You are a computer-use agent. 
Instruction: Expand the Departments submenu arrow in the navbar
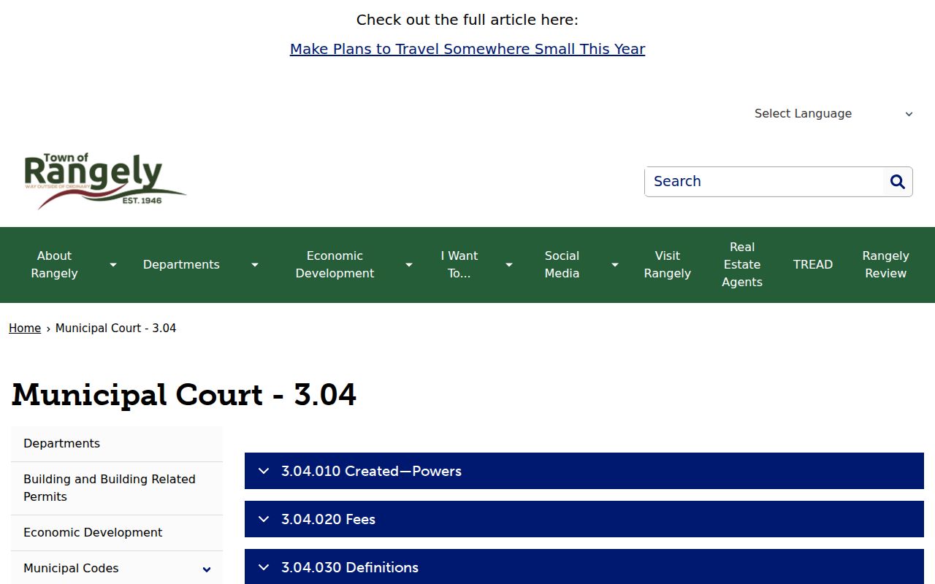(255, 265)
